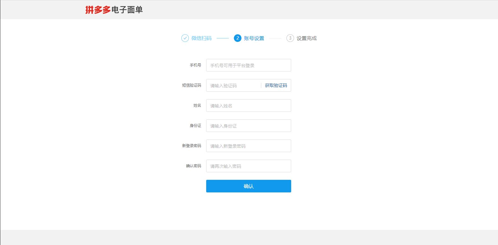
Task: Request code via 获取验证码 link
Action: (276, 85)
